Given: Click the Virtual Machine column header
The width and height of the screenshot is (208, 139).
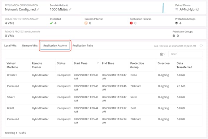Looking at the screenshot, I should point(12,65).
